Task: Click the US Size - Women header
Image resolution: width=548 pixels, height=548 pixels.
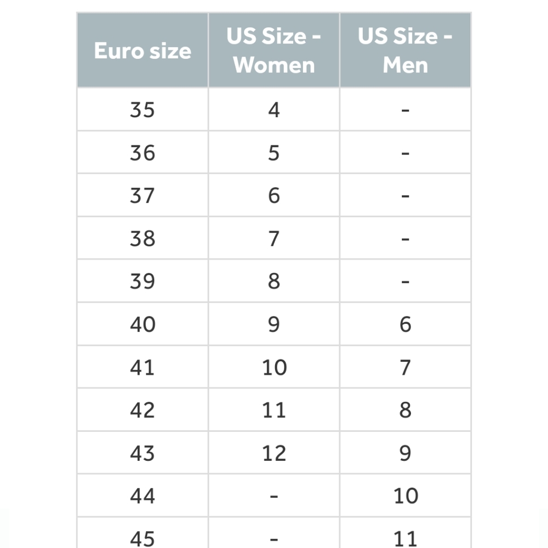Action: 274,50
